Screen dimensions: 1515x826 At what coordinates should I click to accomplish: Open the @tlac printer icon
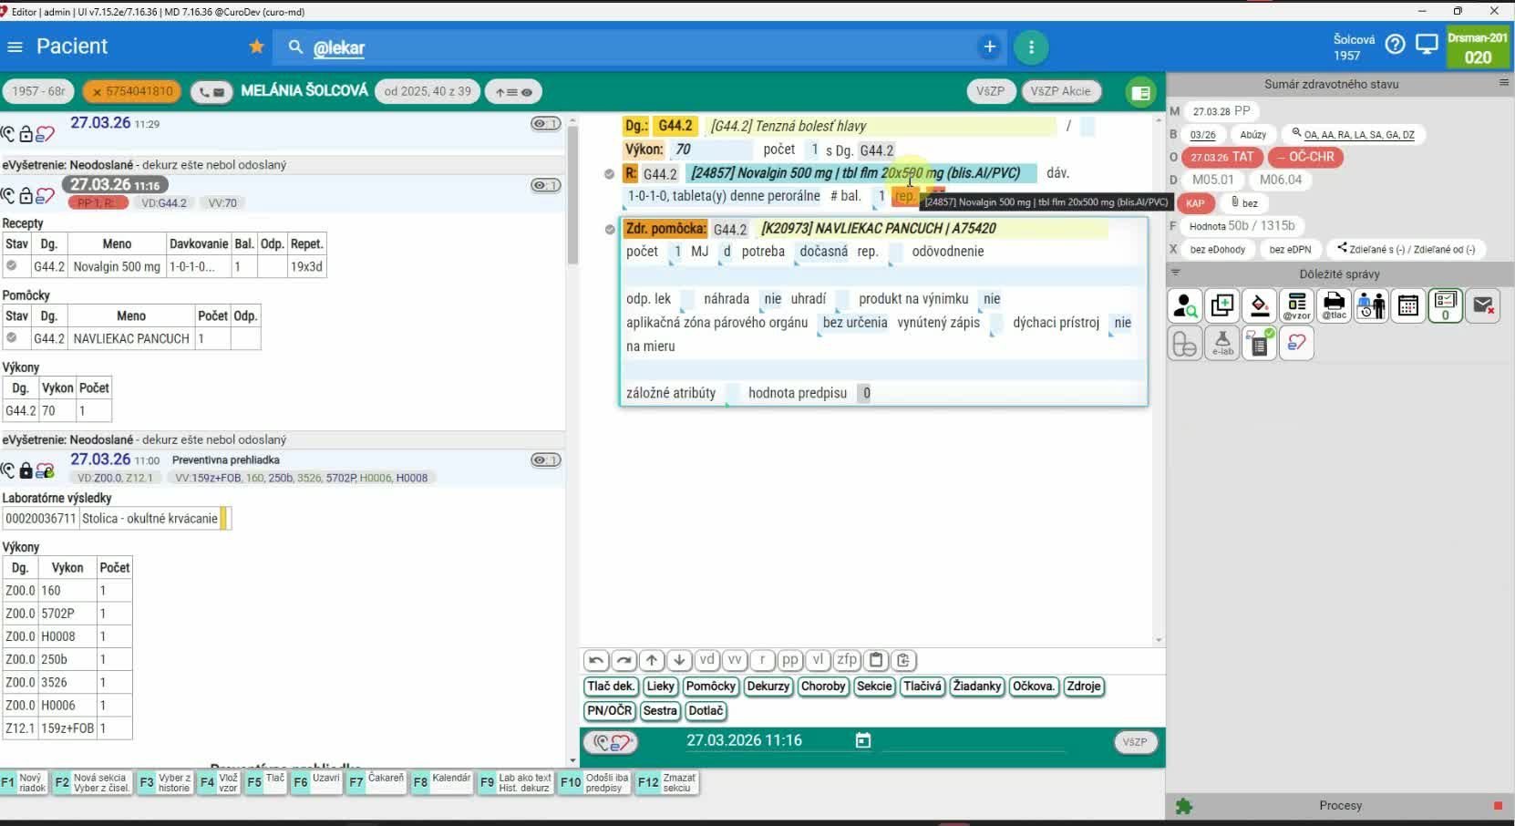coord(1334,306)
